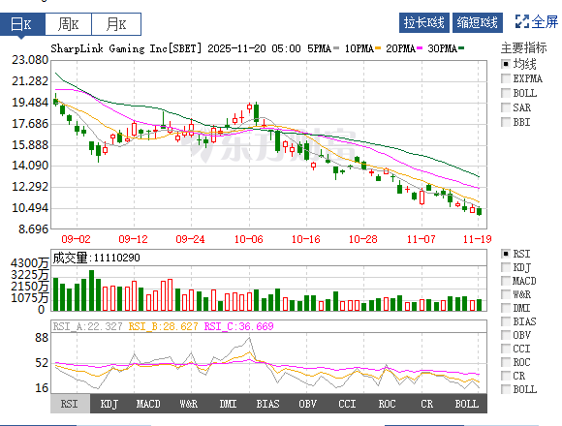Select the RSI sub-indicator radio on right
Screen dimensions: 562x426
tap(506, 254)
